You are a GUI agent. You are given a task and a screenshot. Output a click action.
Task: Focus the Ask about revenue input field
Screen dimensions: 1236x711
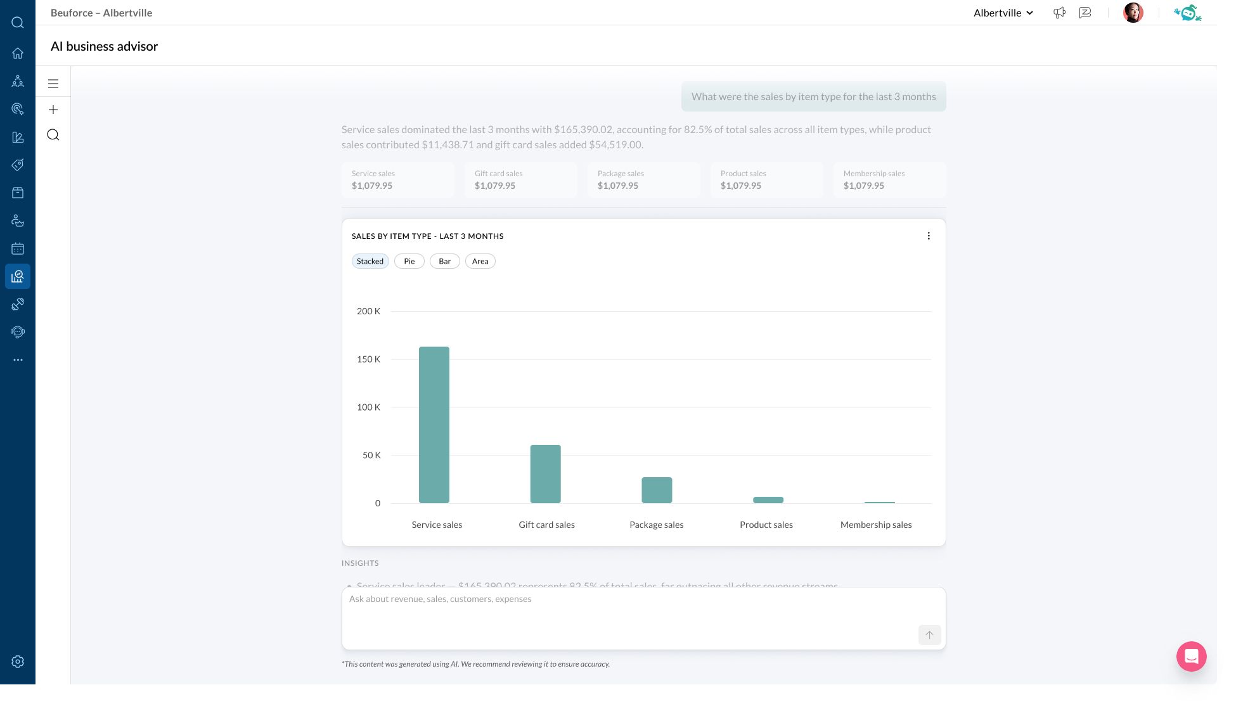click(x=634, y=608)
